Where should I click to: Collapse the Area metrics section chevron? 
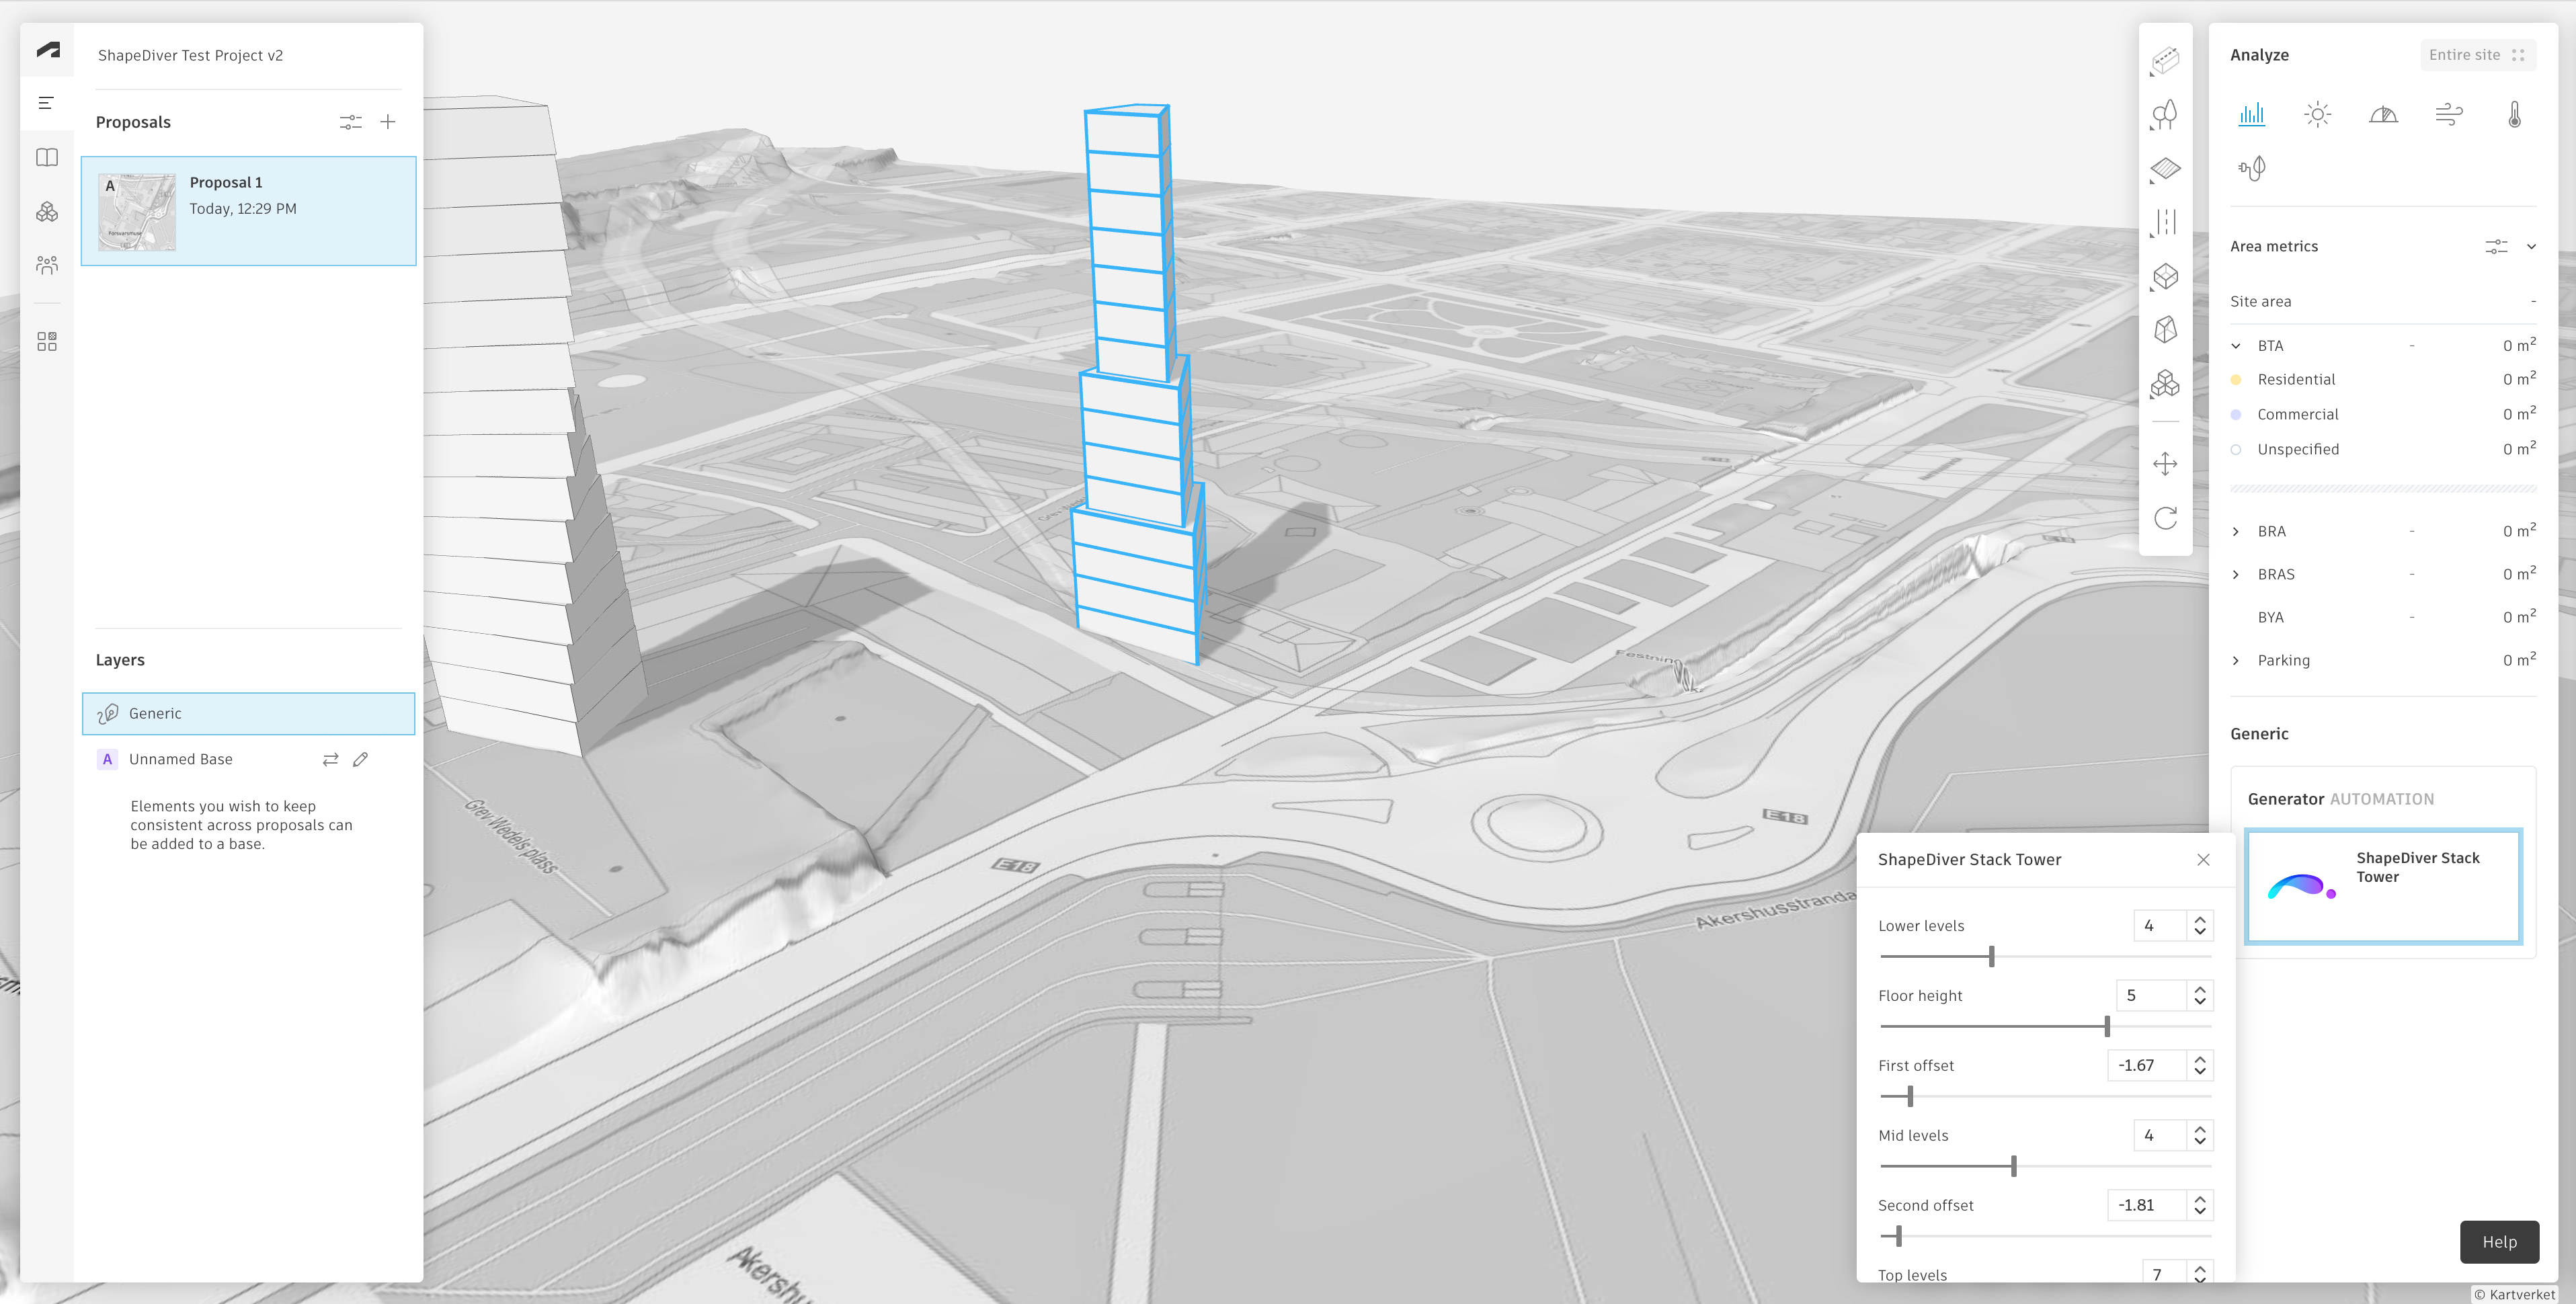(x=2531, y=247)
